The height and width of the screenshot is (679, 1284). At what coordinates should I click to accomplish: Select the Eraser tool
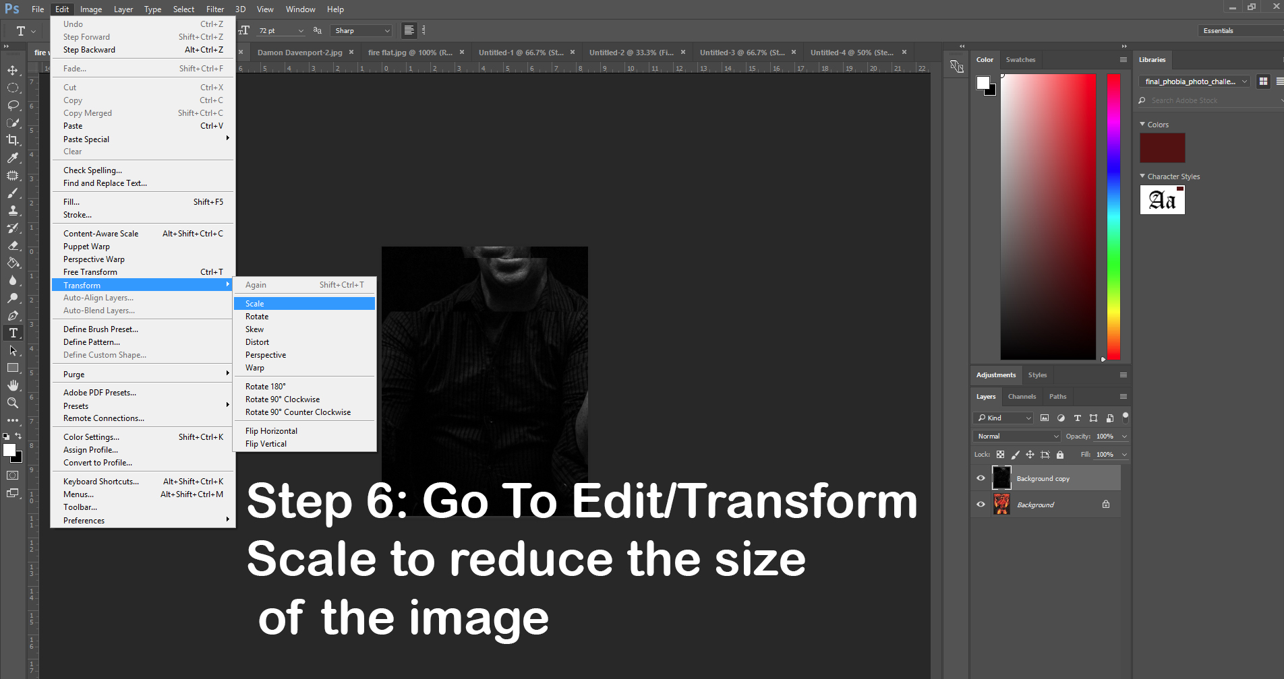coord(13,245)
